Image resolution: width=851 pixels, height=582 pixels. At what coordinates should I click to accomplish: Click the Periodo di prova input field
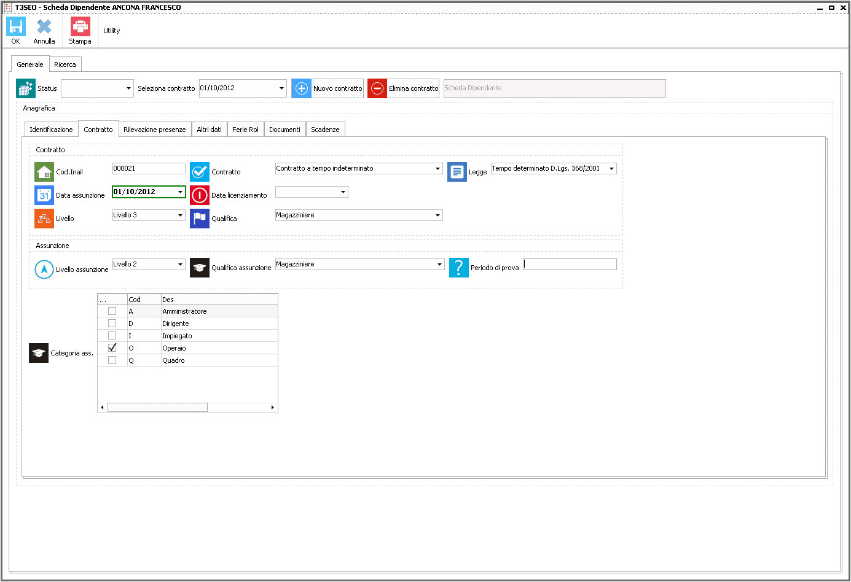[570, 264]
